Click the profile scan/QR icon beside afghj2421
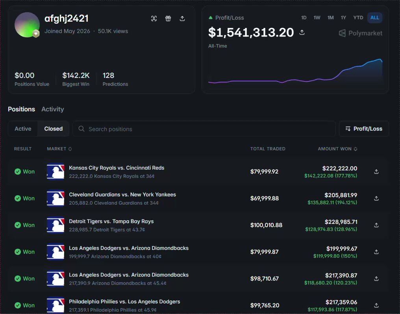 pos(154,18)
